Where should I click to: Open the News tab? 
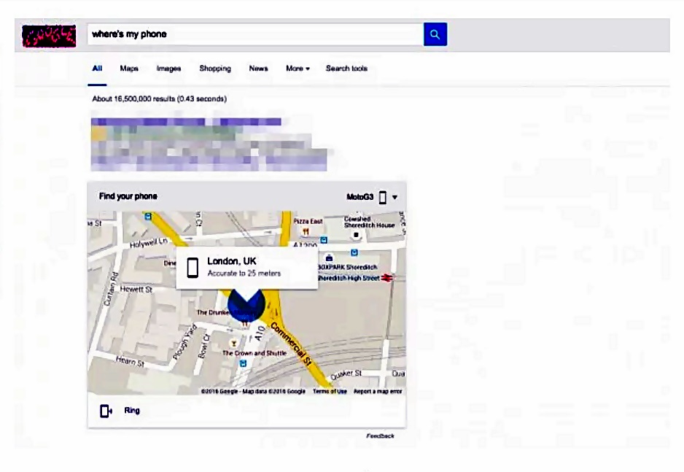point(258,69)
